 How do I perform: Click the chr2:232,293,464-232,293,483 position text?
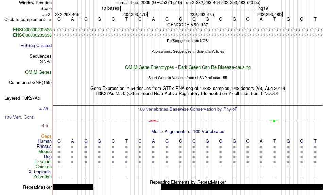(223, 3)
